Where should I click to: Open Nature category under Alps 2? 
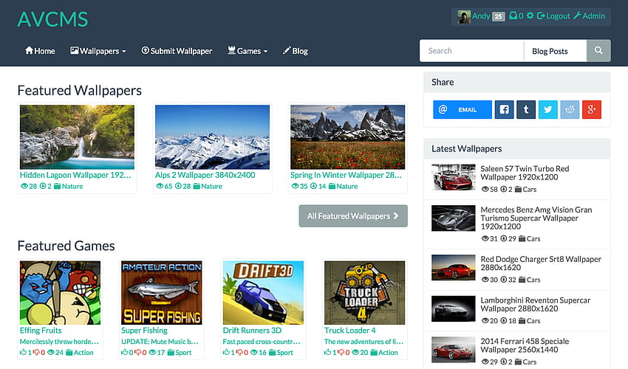pos(208,186)
